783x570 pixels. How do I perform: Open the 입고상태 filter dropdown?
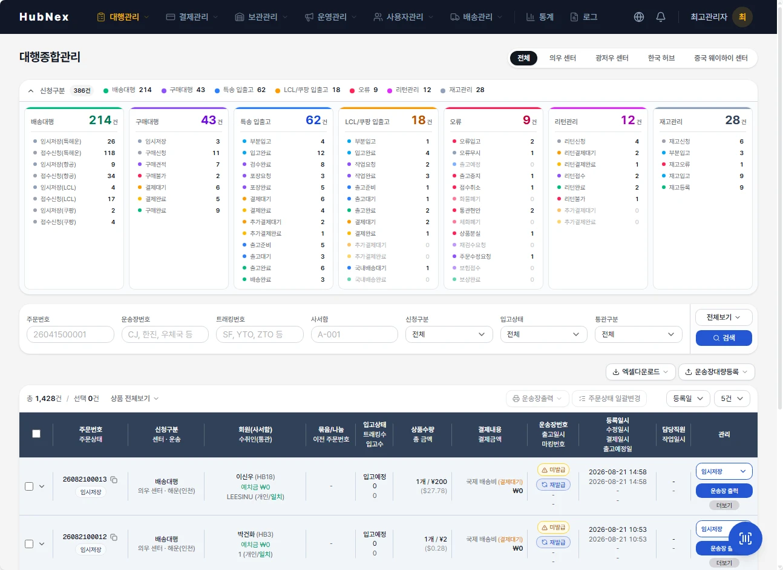[x=543, y=334]
